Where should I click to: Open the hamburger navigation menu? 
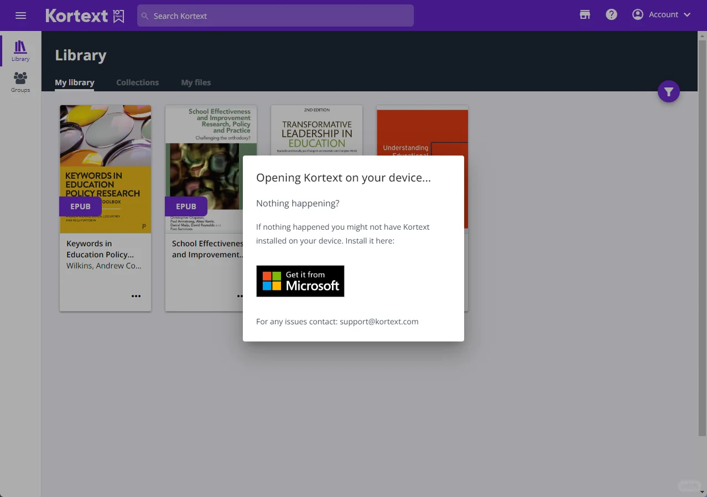coord(21,15)
